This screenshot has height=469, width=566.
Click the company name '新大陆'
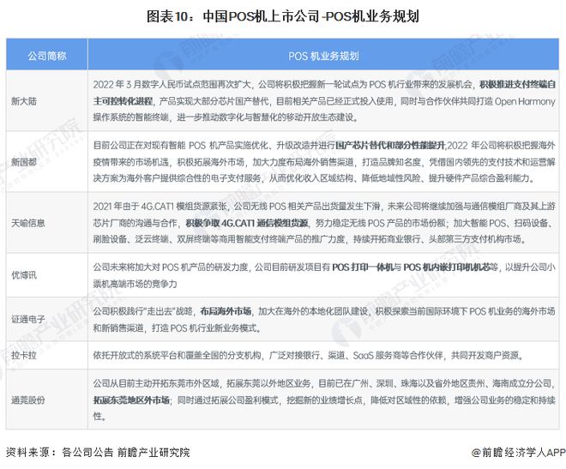24,101
